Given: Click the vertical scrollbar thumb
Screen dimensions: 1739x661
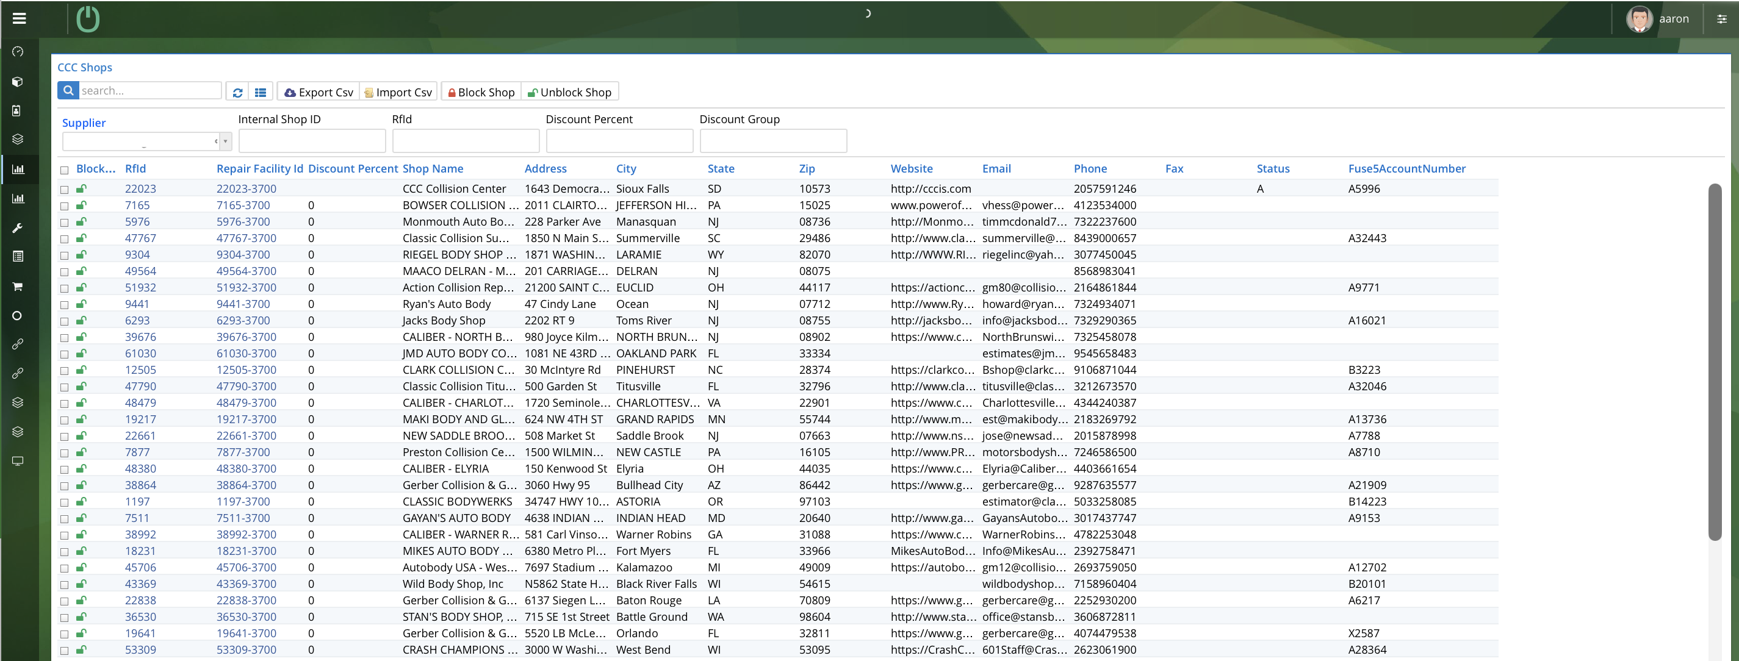Looking at the screenshot, I should pos(1715,361).
